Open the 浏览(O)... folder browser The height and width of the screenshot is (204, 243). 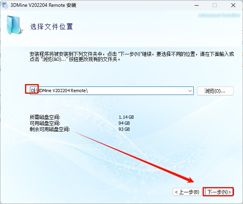pos(215,91)
